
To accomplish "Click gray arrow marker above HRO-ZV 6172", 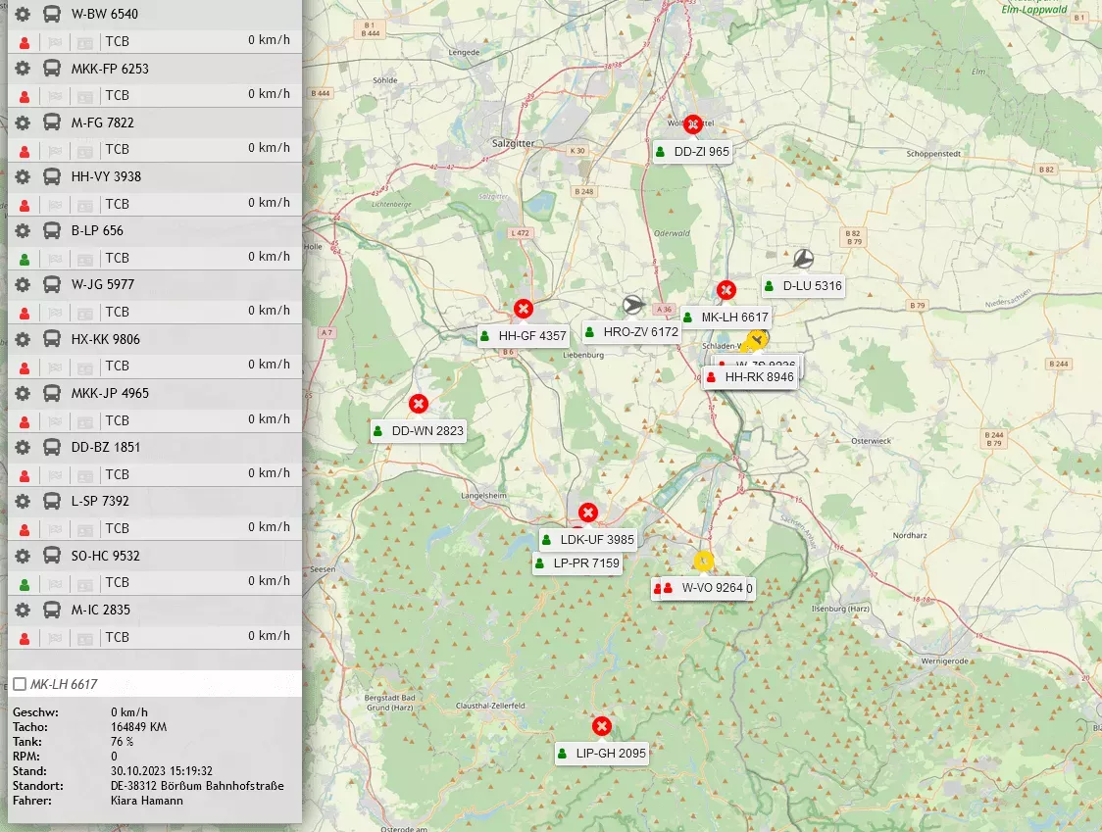I will point(633,305).
